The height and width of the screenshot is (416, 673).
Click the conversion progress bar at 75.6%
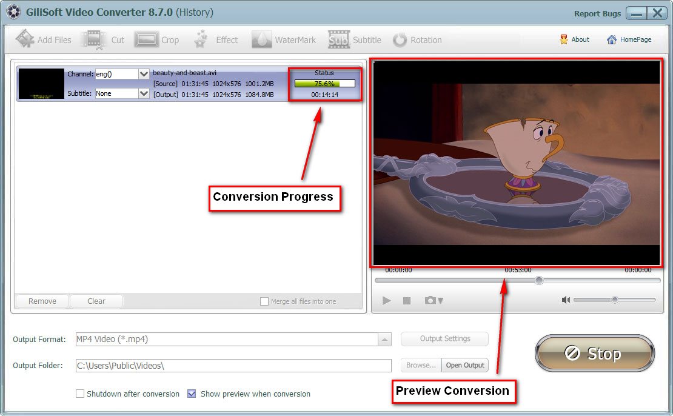click(325, 84)
